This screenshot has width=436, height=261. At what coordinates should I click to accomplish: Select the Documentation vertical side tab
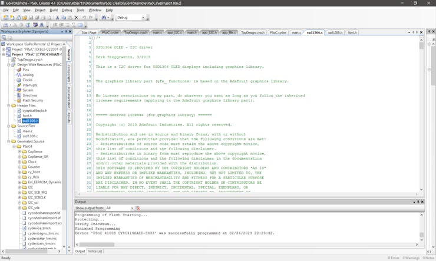pos(69,97)
